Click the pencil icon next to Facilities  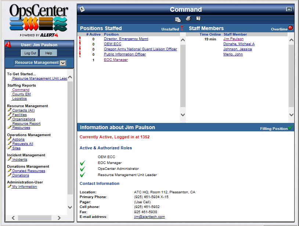point(10,115)
